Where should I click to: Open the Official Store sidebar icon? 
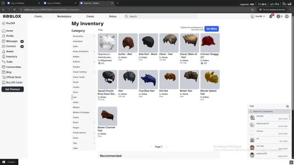[4, 77]
